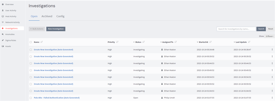This screenshot has height=101, width=275.
Task: Sort by Last Update column sort icon
Action: point(249,42)
